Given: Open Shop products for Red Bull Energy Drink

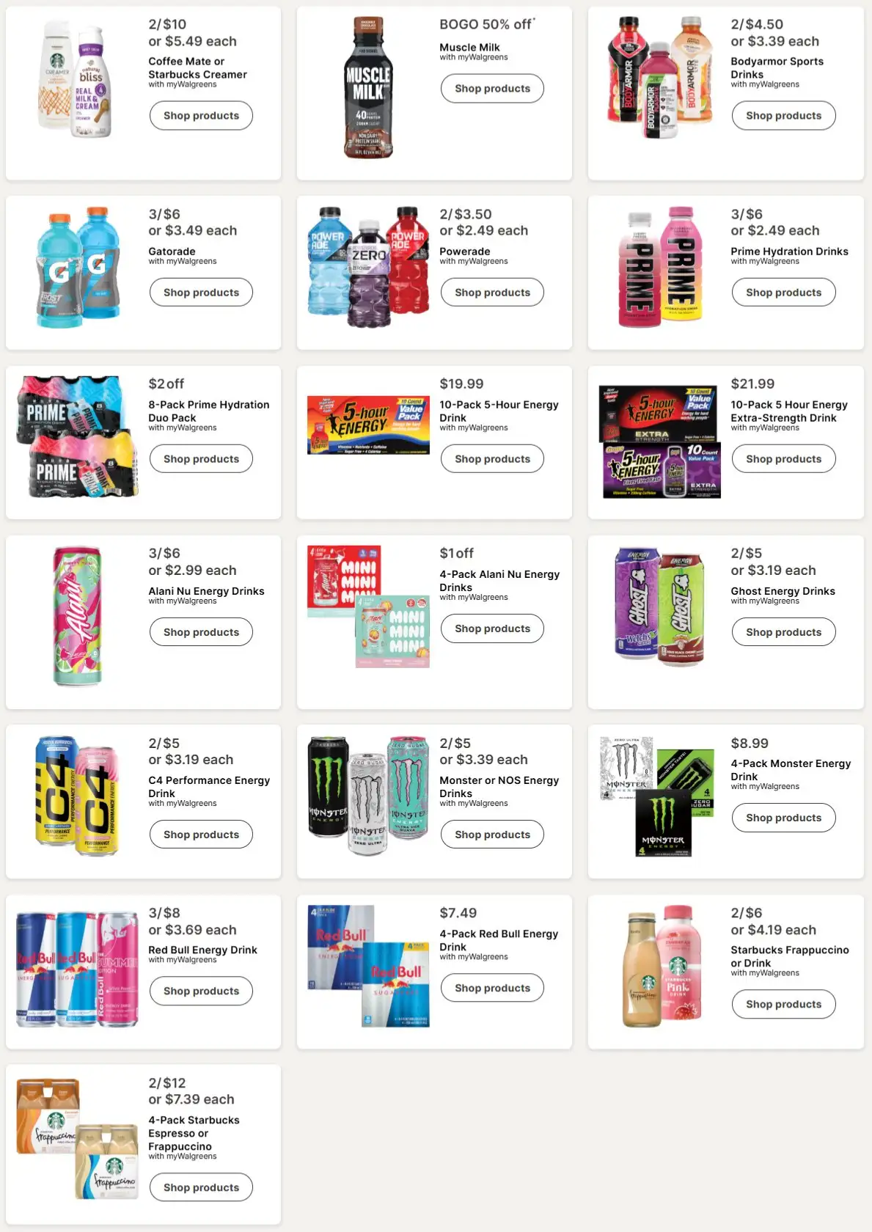Looking at the screenshot, I should [x=201, y=991].
